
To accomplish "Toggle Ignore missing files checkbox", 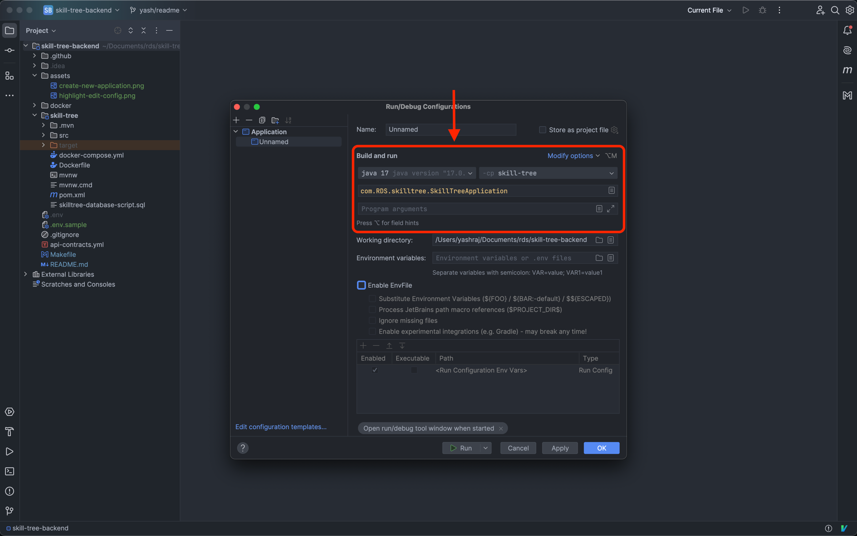I will click(x=372, y=320).
